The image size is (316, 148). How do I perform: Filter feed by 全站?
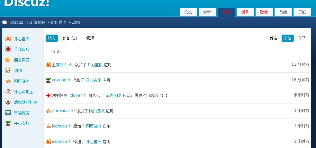pyautogui.click(x=288, y=38)
